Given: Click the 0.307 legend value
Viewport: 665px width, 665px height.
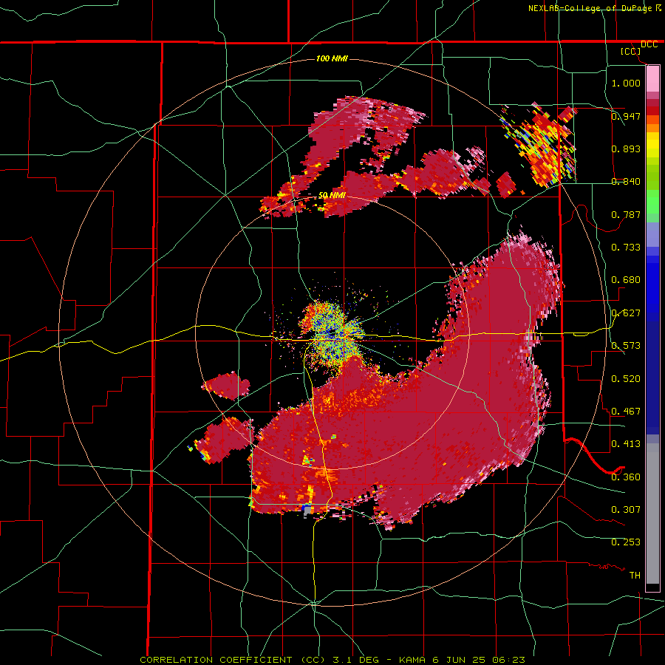Looking at the screenshot, I should [x=626, y=510].
